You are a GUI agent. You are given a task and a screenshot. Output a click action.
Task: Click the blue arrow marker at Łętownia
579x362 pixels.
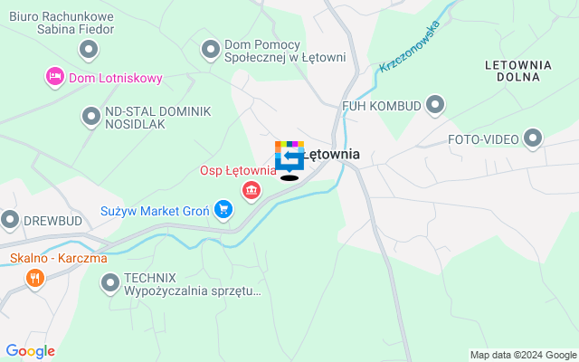pos(289,157)
